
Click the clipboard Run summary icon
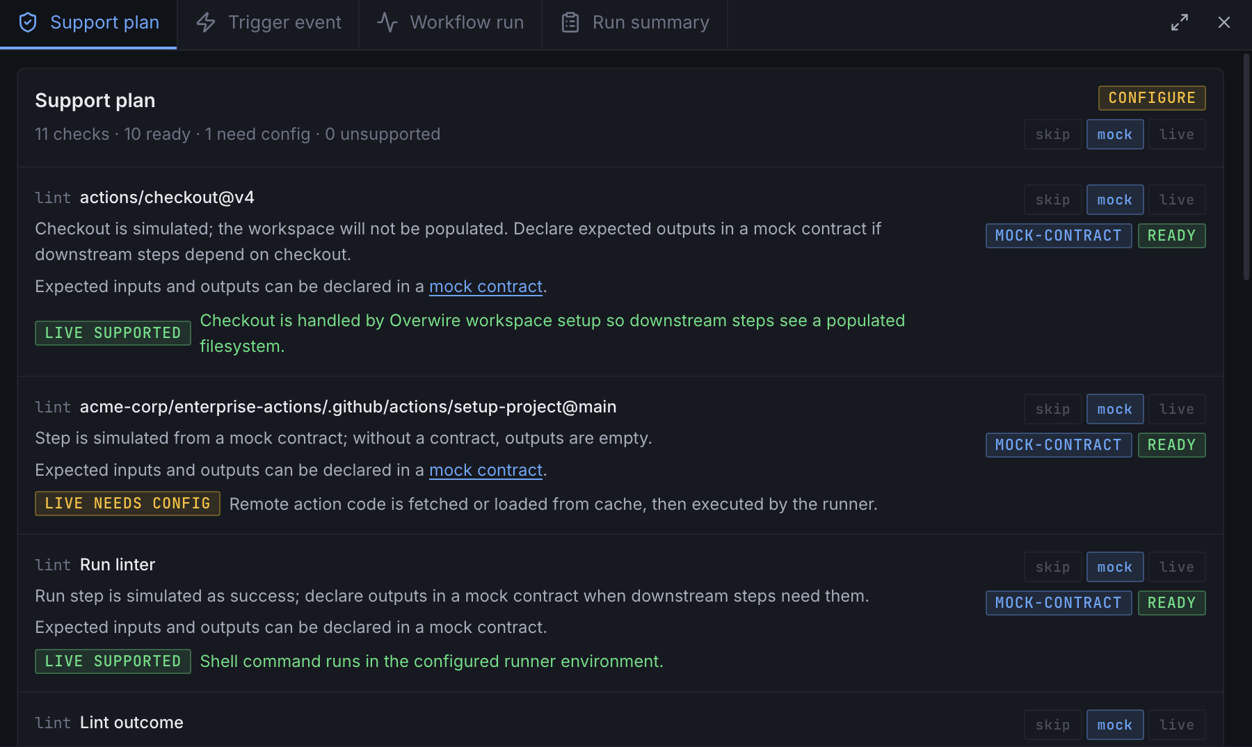570,22
